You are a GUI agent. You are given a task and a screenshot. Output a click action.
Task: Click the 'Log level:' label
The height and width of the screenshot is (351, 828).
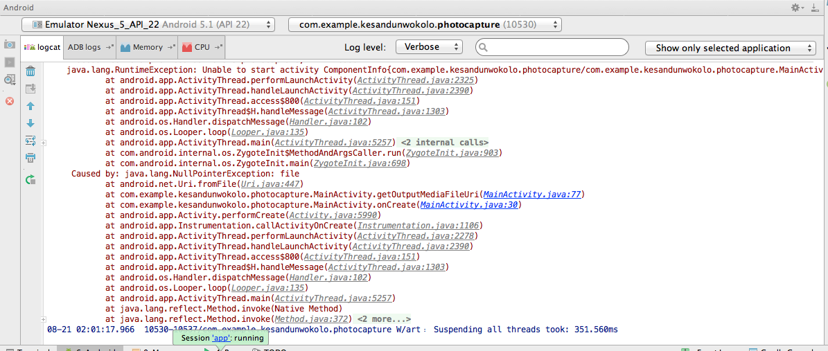[x=365, y=48]
